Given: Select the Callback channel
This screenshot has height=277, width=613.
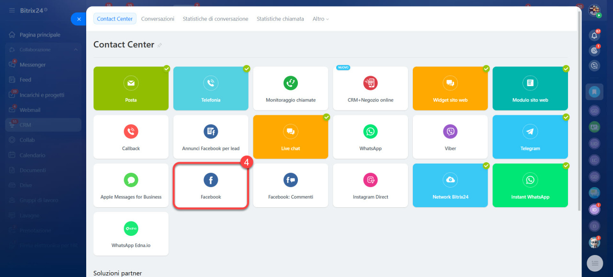Looking at the screenshot, I should click(131, 137).
